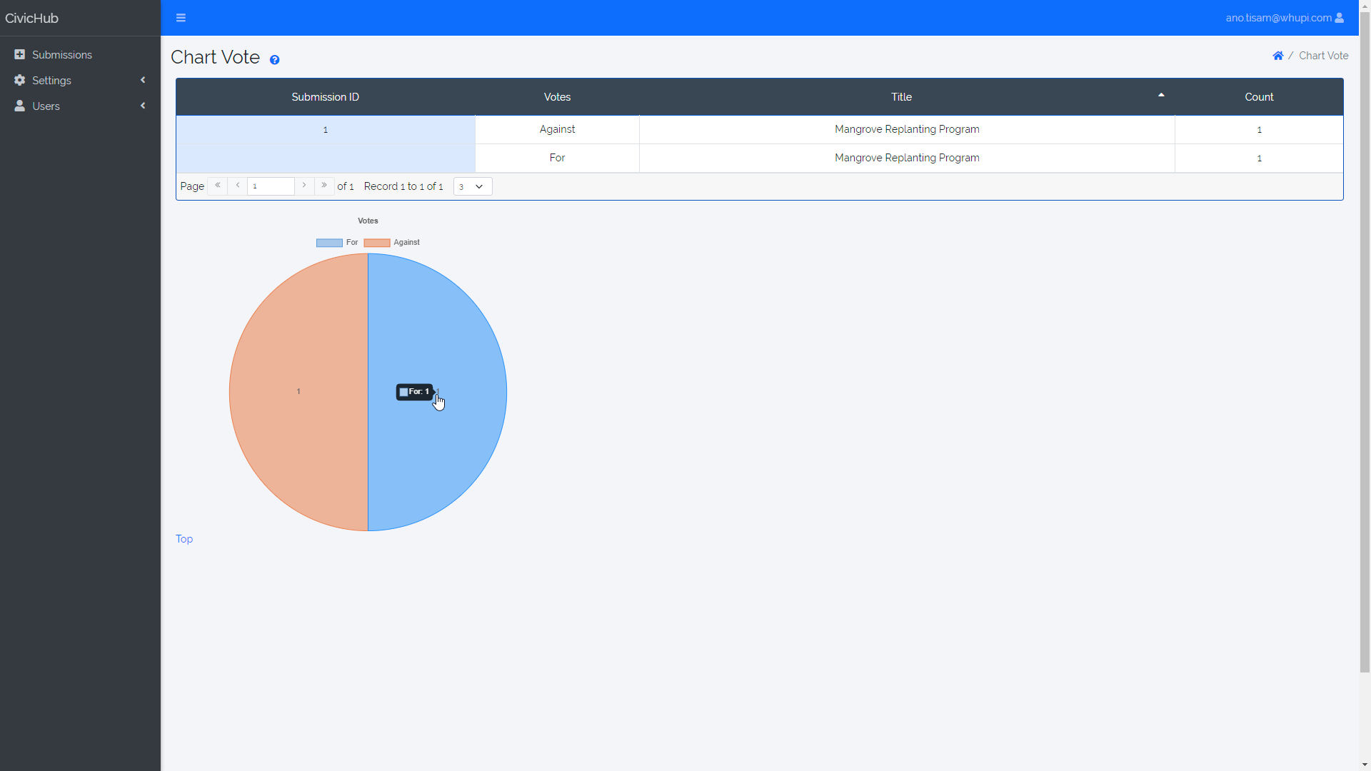Toggle the For legend item in chart
1371x771 pixels.
337,243
